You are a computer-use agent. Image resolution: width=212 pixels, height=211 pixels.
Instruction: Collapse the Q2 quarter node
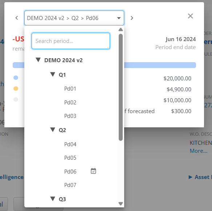click(x=53, y=130)
